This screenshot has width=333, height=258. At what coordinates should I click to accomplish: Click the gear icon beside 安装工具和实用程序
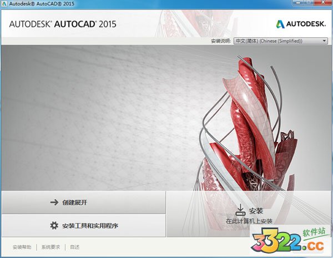pos(54,225)
